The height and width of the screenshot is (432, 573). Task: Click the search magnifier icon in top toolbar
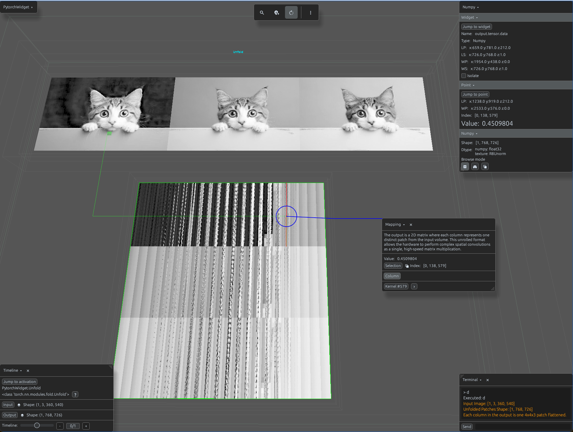click(262, 13)
